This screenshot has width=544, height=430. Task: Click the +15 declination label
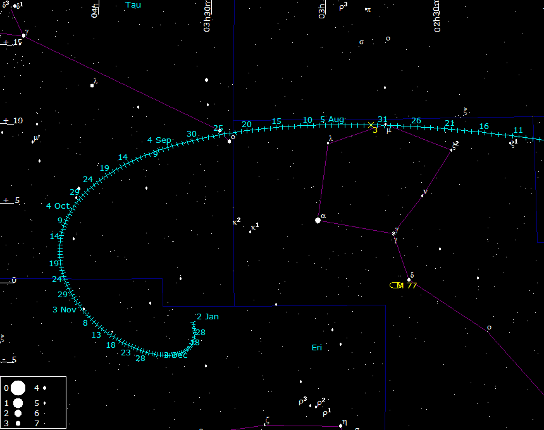[x=13, y=42]
